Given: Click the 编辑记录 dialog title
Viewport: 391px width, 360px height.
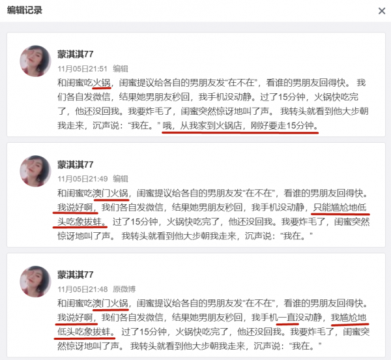Looking at the screenshot, I should (x=25, y=10).
